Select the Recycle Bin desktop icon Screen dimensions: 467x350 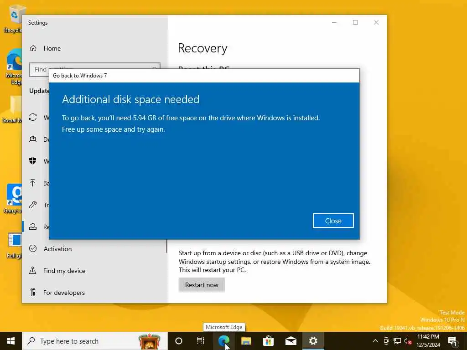pos(13,19)
